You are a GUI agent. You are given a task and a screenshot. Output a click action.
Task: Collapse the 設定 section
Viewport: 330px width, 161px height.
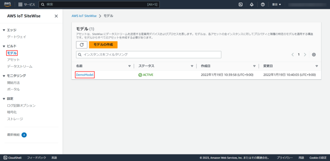pos(4,99)
